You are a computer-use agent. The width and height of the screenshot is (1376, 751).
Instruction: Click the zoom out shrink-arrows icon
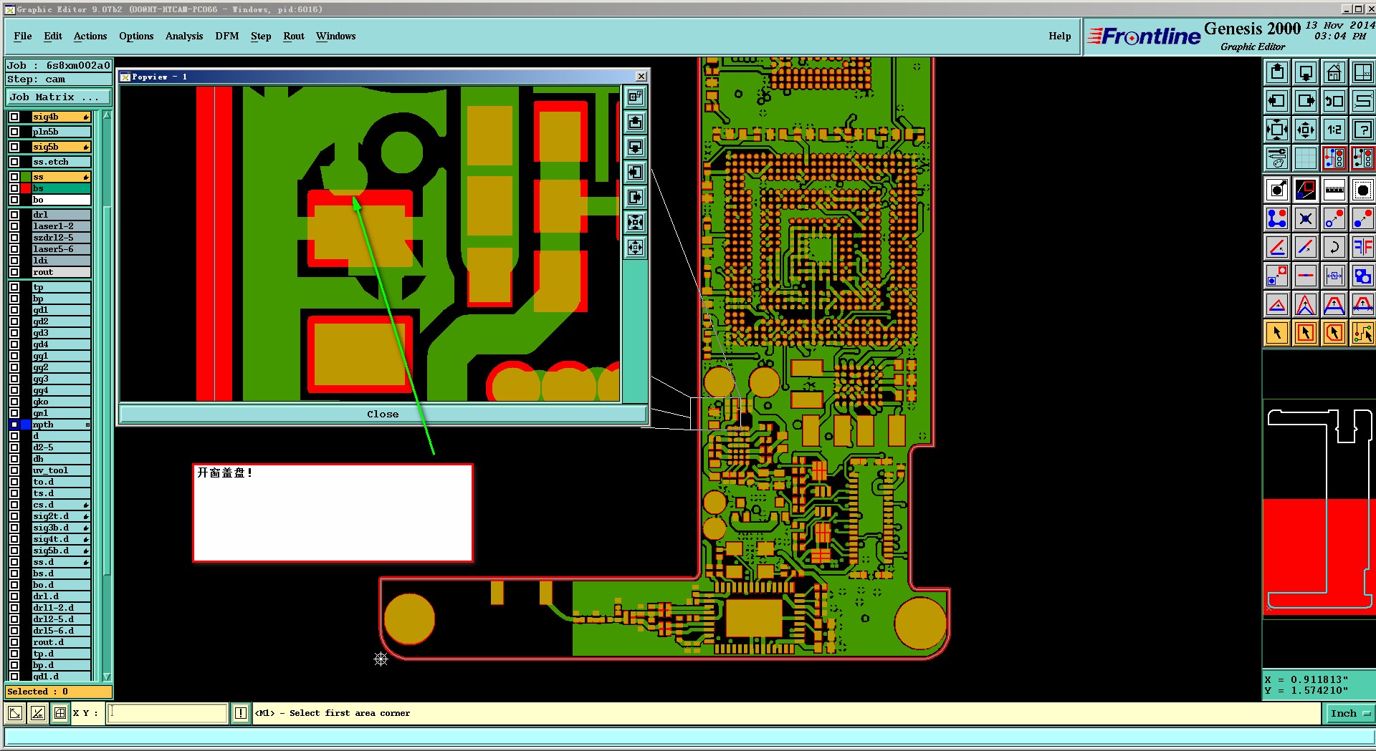[1306, 130]
